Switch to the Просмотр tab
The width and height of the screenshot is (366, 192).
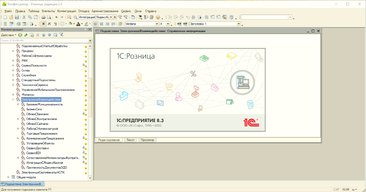click(148, 140)
